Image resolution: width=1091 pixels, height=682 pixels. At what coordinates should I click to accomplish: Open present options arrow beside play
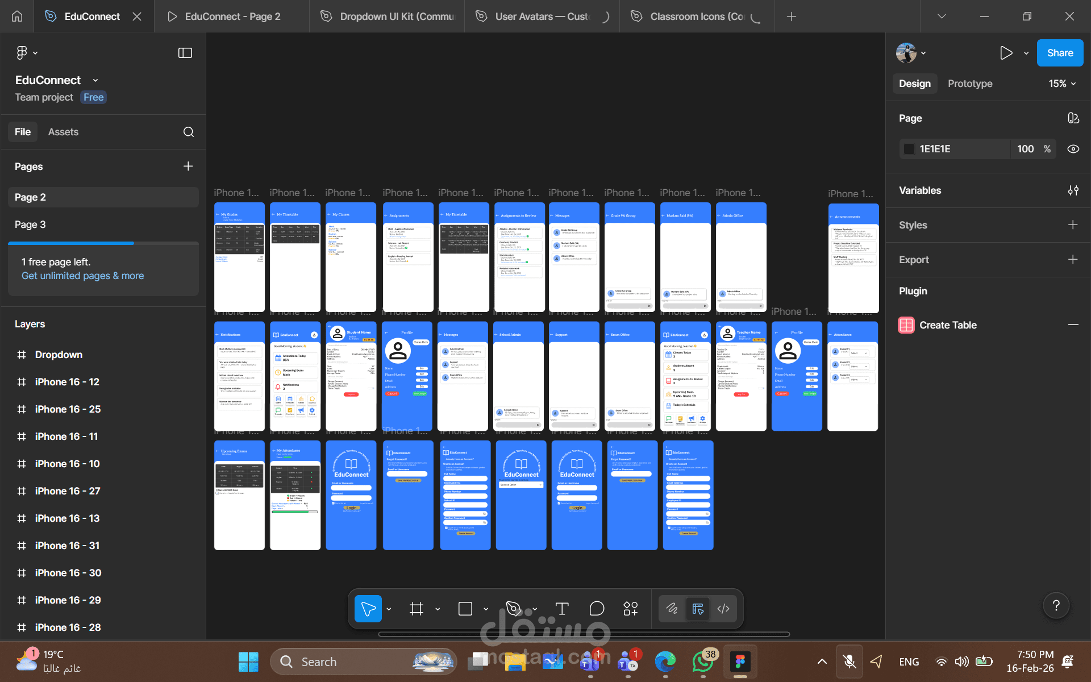pos(1026,53)
